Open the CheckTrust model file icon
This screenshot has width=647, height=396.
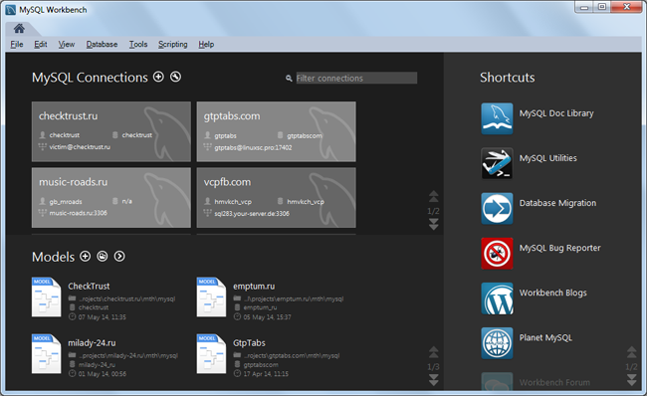pos(46,297)
